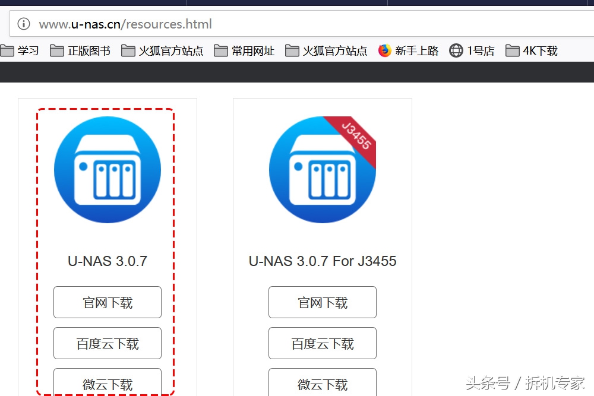Viewport: 594px width, 396px height.
Task: Click 百度云下载 button under U-NAS 3.0.7 For J3455
Action: (x=323, y=343)
